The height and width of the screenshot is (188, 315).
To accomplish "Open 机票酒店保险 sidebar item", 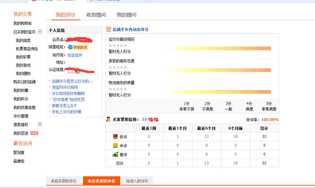I will pyautogui.click(x=27, y=49).
